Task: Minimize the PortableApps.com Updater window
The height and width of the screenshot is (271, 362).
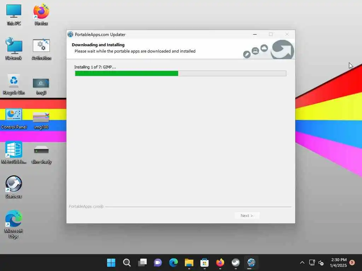Action: (255, 34)
